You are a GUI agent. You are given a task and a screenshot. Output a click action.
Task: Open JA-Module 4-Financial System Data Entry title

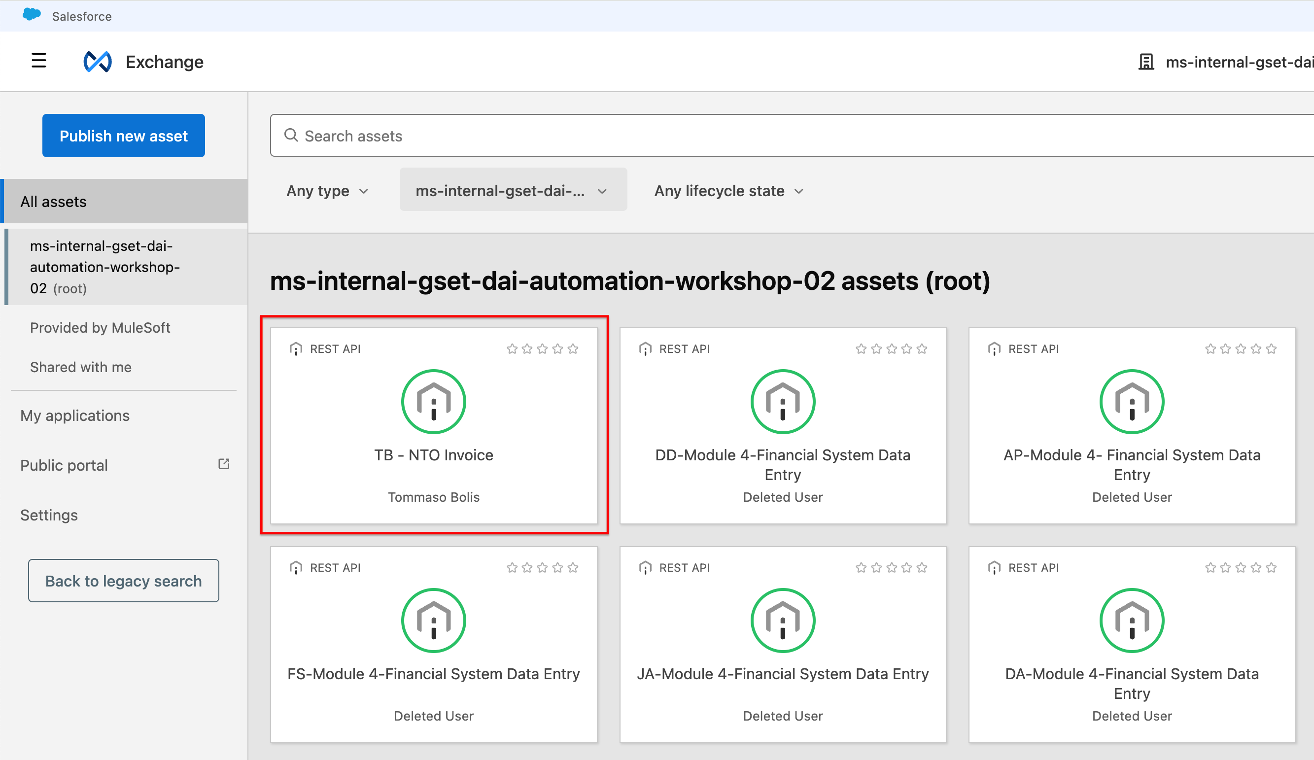783,674
